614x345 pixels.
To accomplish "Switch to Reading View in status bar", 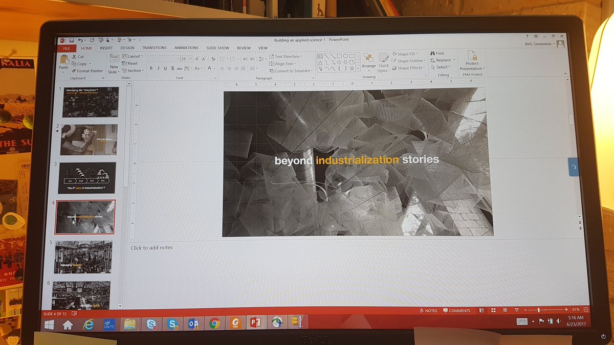I will point(505,310).
